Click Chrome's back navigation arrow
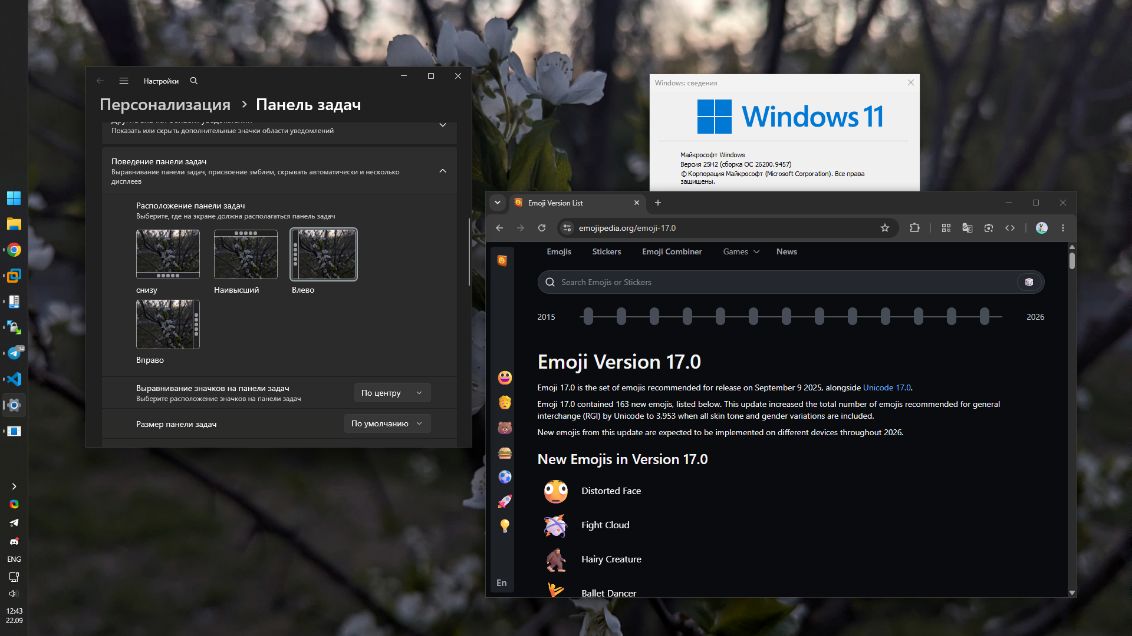The width and height of the screenshot is (1132, 636). [x=499, y=228]
